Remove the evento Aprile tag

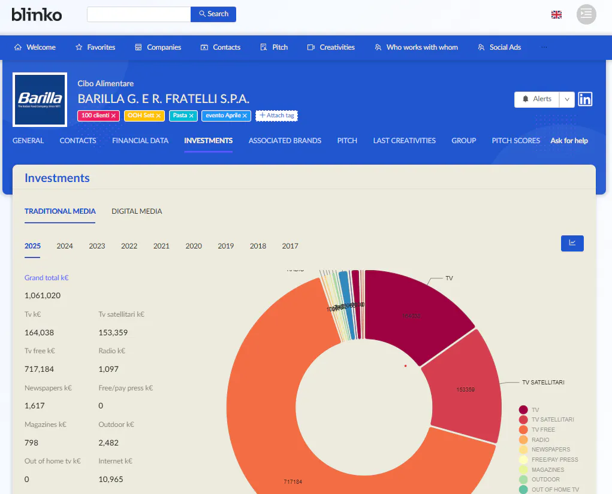tap(245, 116)
